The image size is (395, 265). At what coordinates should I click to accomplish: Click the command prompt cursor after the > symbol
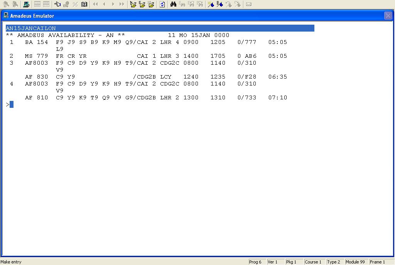point(12,104)
